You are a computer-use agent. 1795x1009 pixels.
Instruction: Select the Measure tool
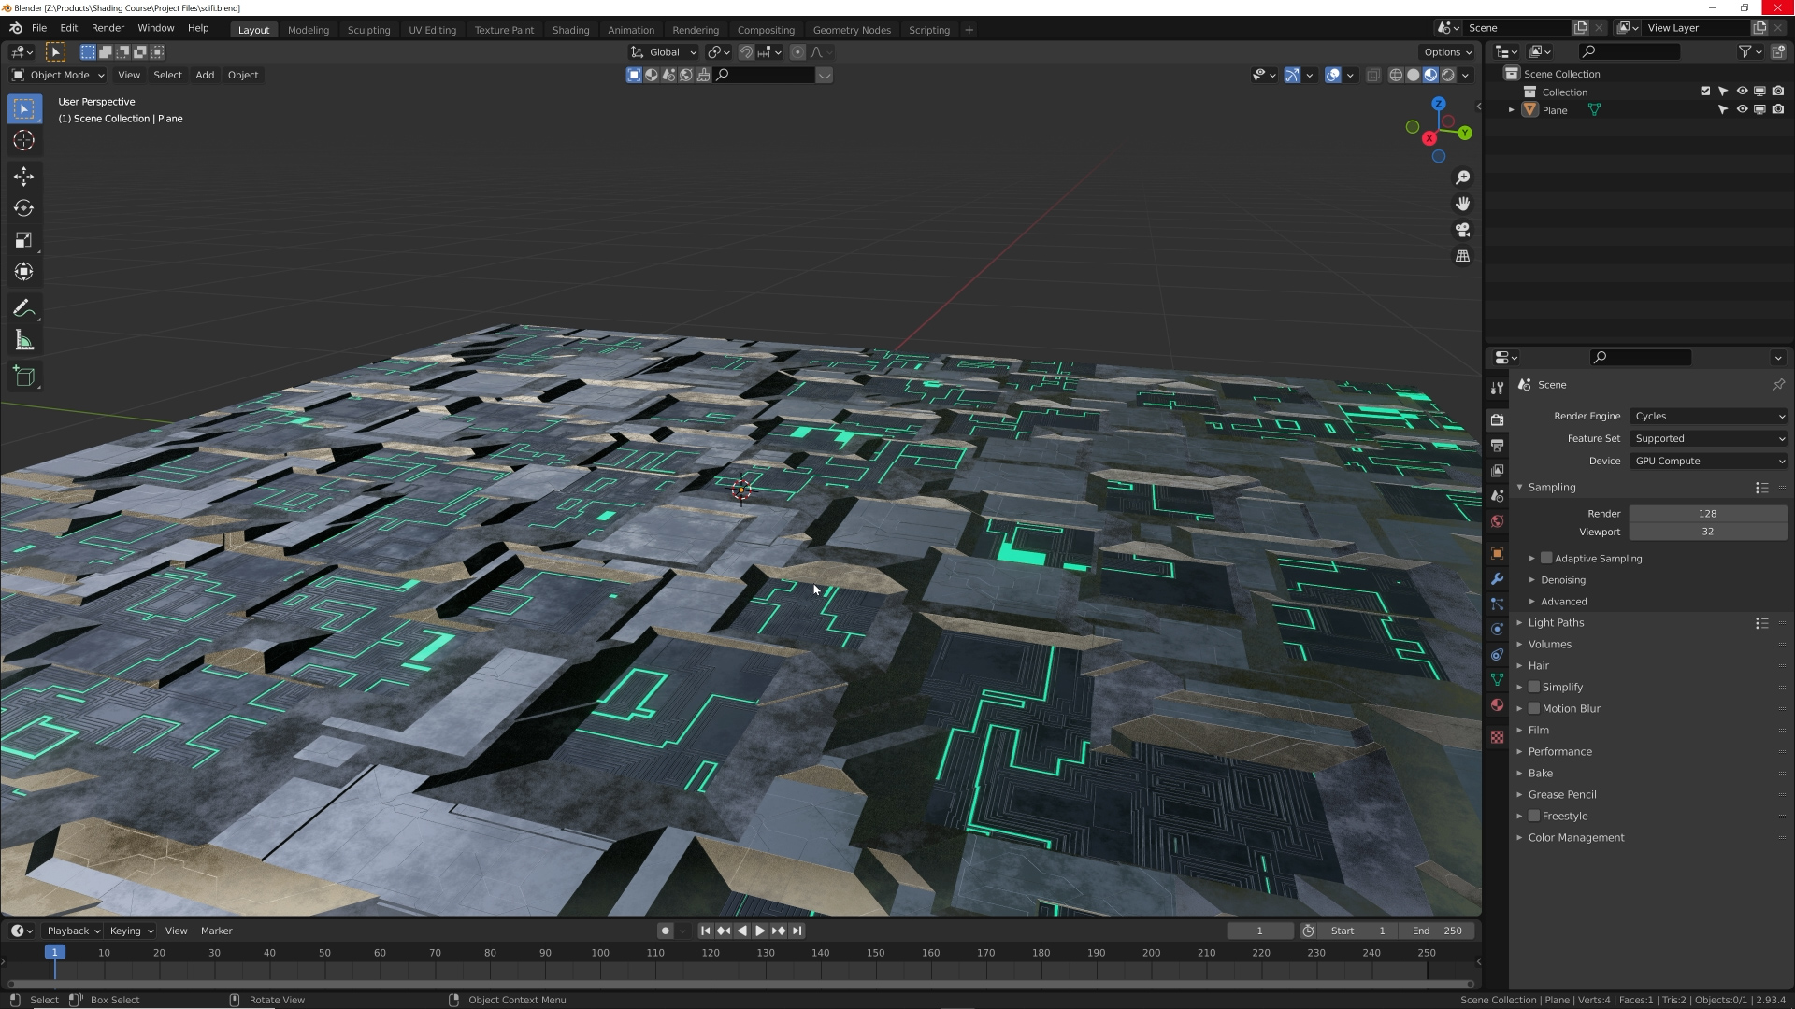tap(24, 341)
